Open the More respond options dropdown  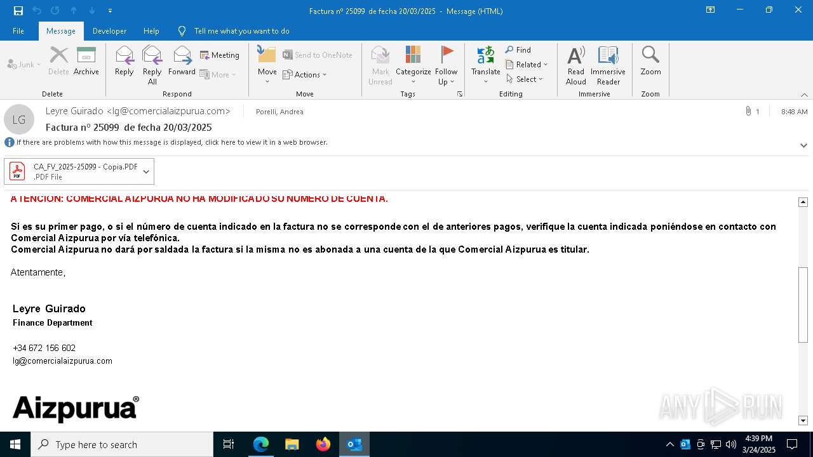218,74
